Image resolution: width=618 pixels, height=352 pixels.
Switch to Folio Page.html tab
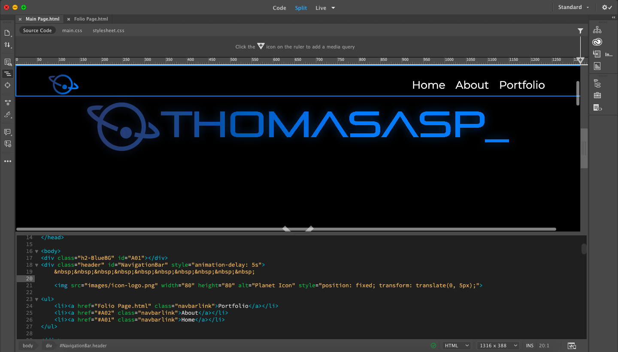91,19
